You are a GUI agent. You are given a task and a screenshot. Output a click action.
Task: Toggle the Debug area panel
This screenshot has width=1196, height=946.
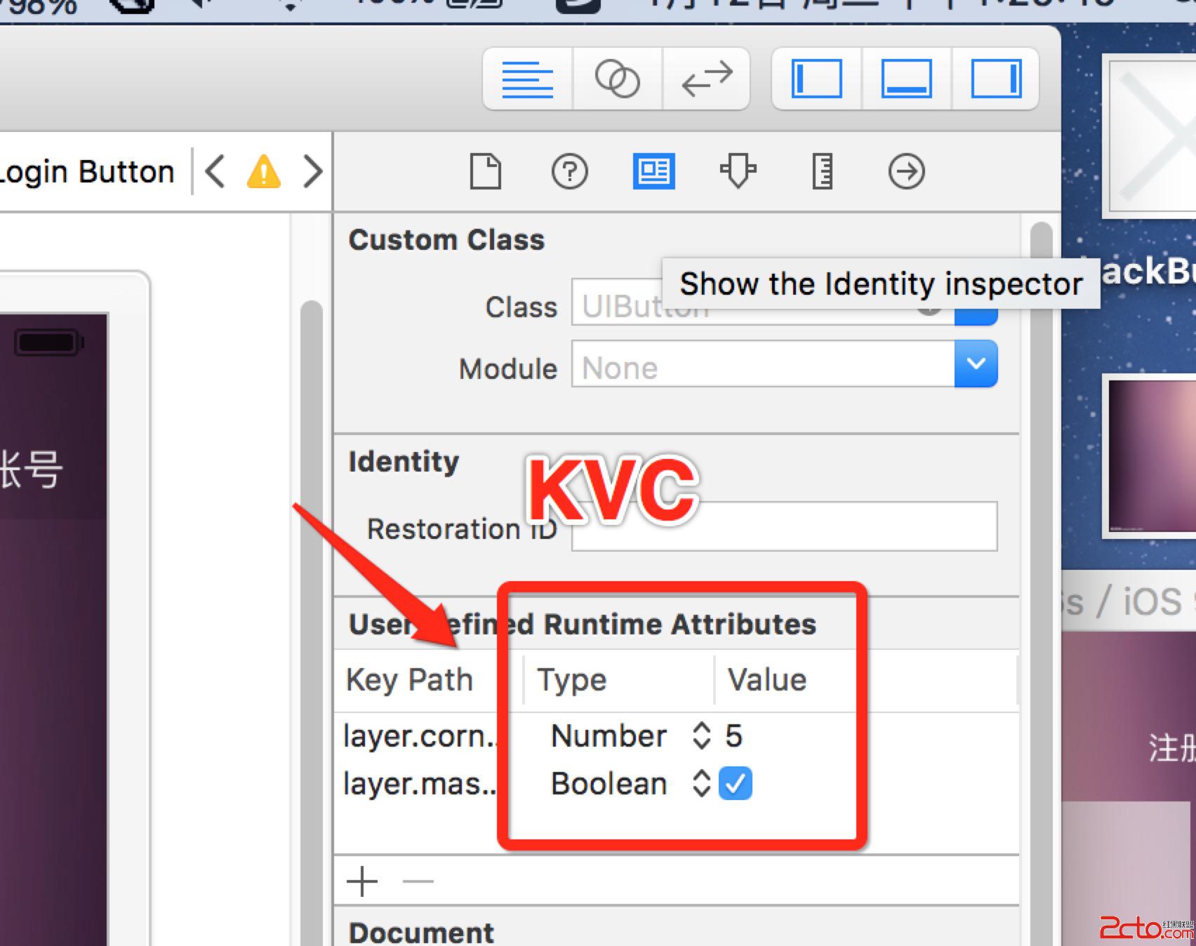coord(906,79)
